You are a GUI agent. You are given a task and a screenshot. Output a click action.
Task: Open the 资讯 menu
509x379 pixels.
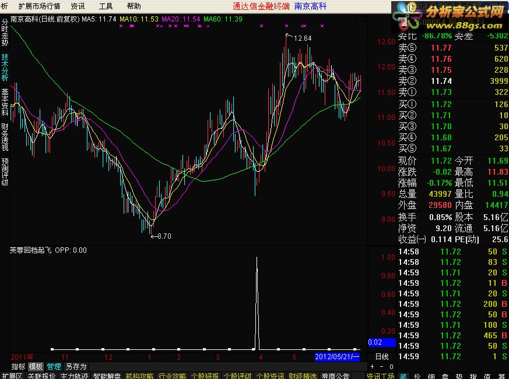[78, 6]
